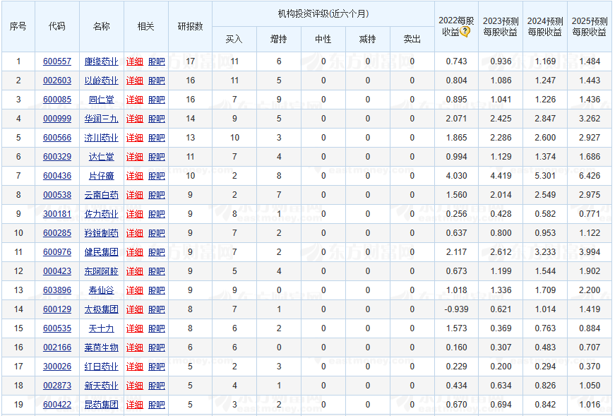
Task: Open 详细 details for 红日药业
Action: 135,367
